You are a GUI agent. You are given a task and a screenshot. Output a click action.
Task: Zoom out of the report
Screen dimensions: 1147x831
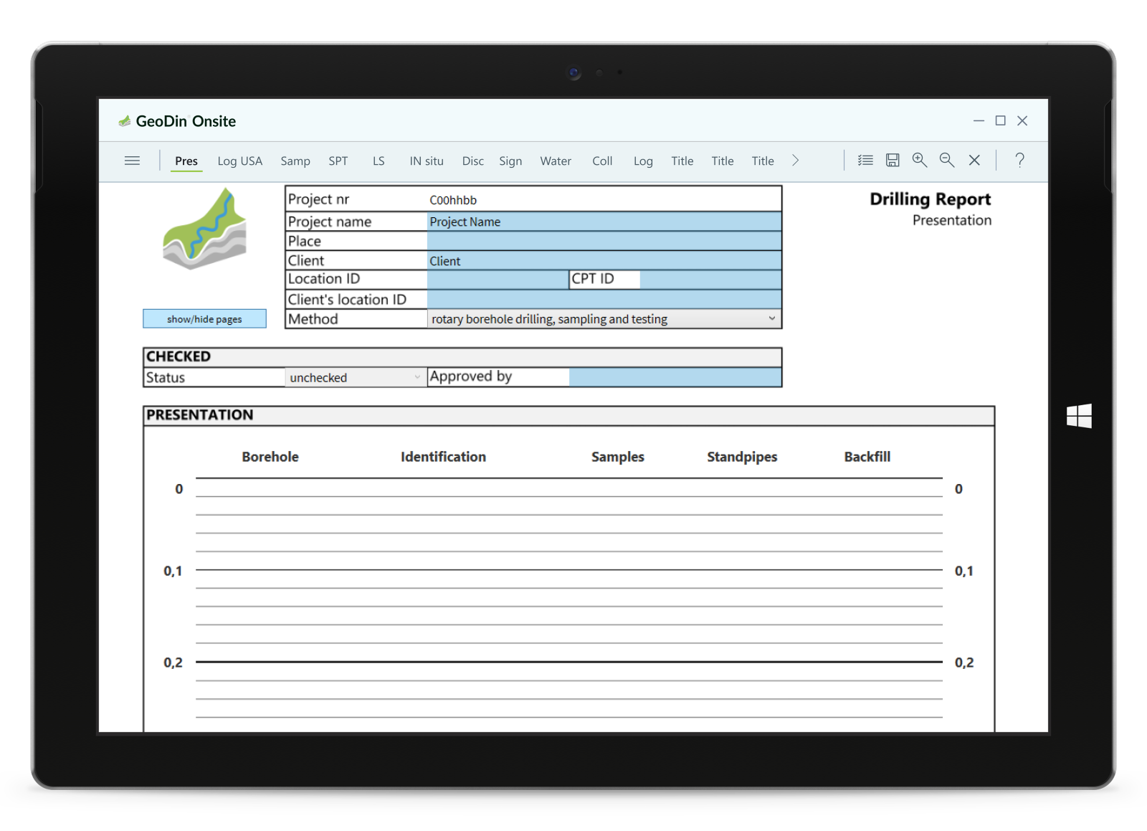(x=947, y=161)
